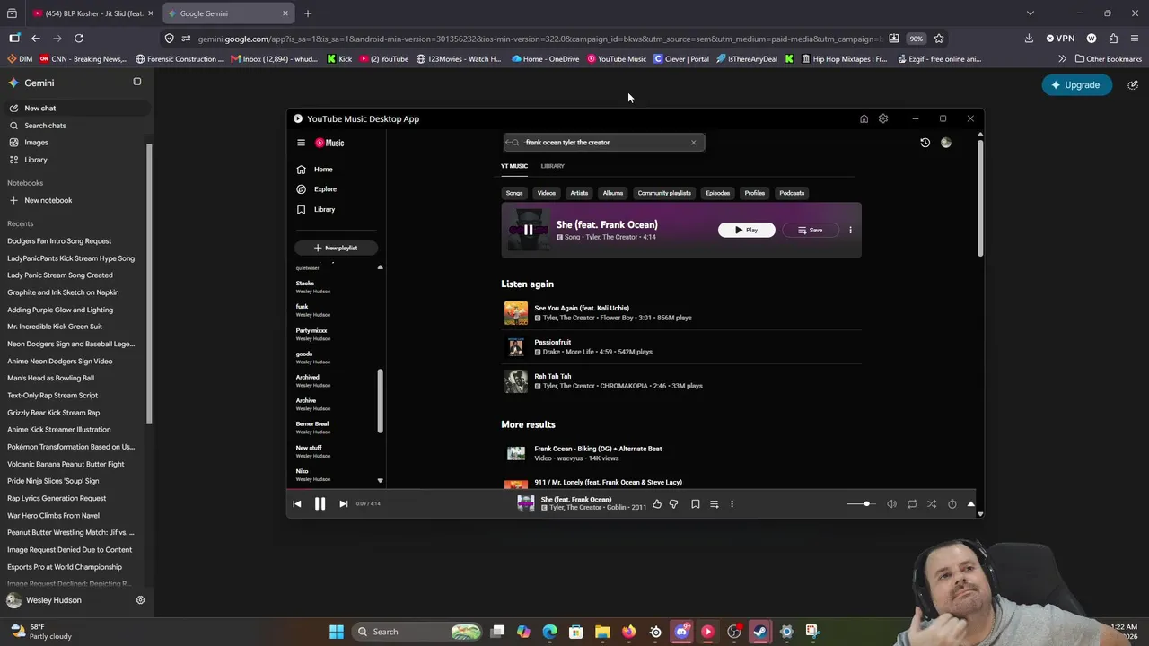Create a New playlist in sidebar

(336, 248)
